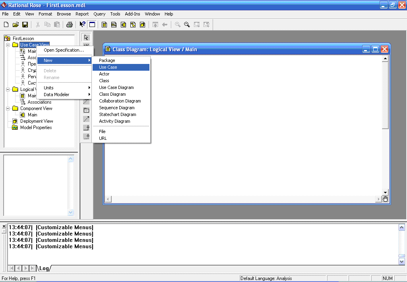The width and height of the screenshot is (407, 282).
Task: Click the Zoom Out magnifier icon
Action: (x=187, y=25)
